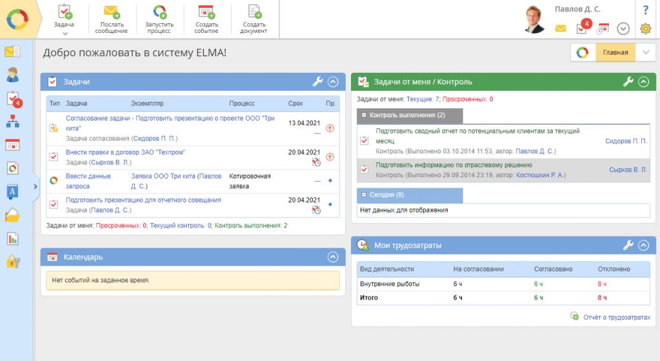Collapse the Календарь portlet

tap(333, 257)
